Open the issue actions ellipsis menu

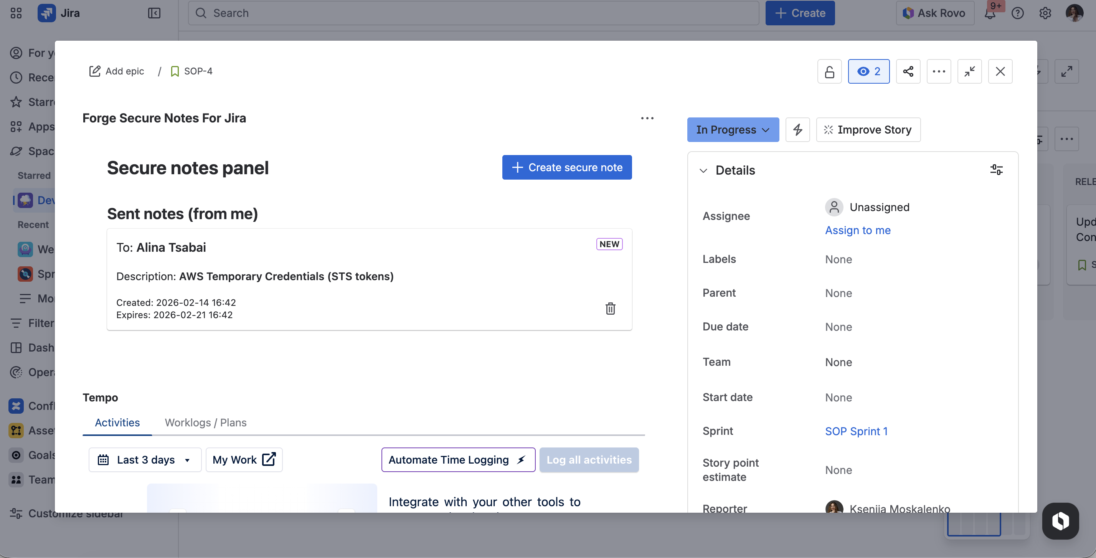939,71
